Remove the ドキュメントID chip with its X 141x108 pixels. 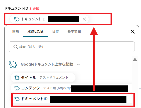(84, 19)
